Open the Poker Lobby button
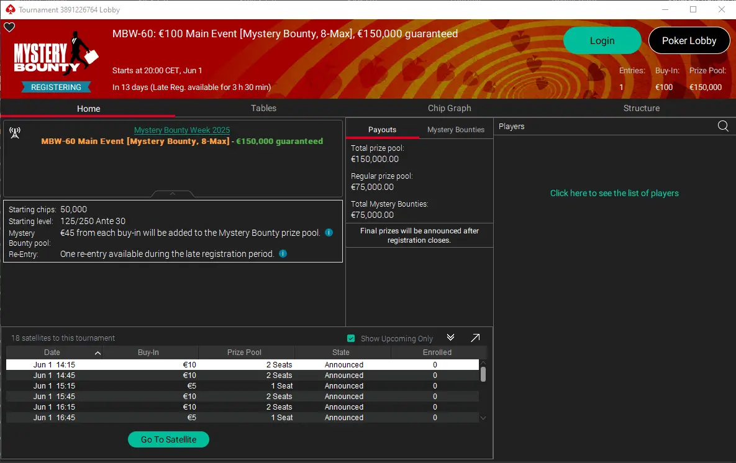Viewport: 736px width, 463px height. [x=689, y=41]
